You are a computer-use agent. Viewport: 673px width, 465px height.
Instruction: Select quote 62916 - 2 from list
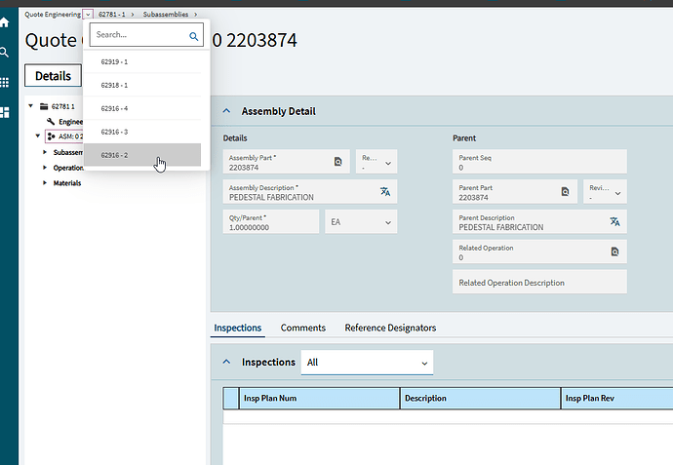(142, 155)
